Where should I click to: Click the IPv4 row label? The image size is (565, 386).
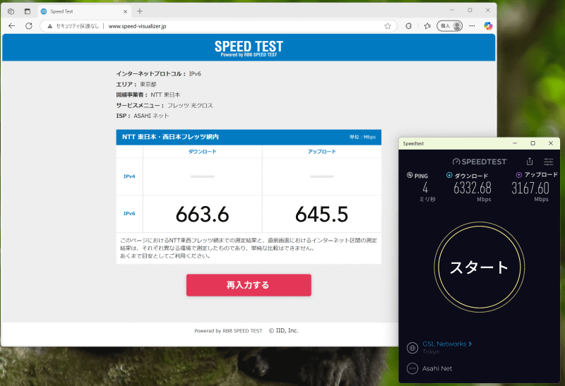129,176
